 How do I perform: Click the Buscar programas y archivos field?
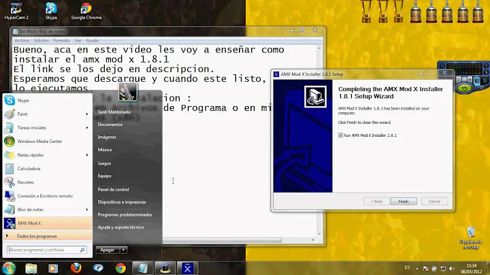coord(47,250)
